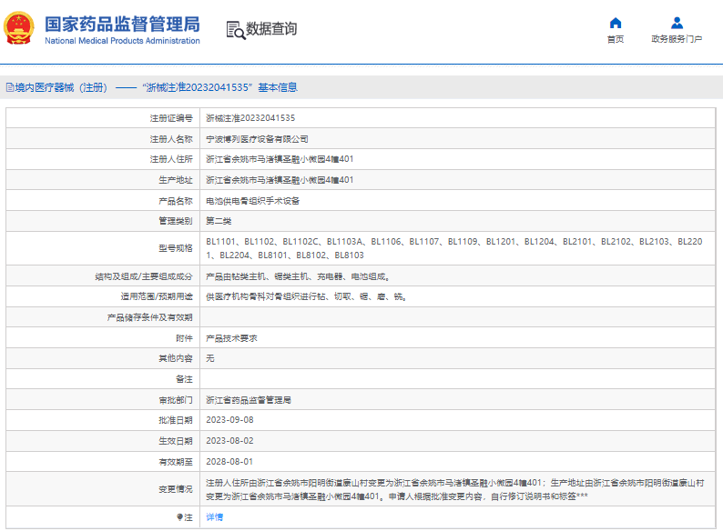Click the model list starting BL1101
This screenshot has height=531, width=723.
coord(454,248)
